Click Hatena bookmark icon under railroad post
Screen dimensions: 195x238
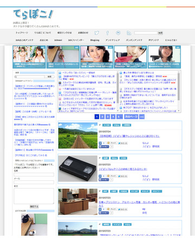click(100, 143)
